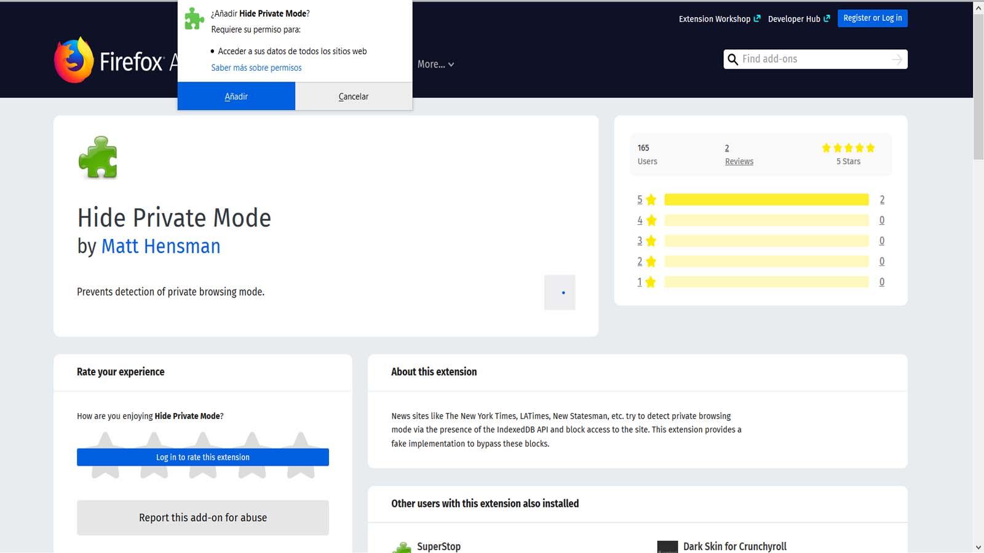Click the page vertical scrollbar
This screenshot has height=553, width=984.
coord(978,86)
